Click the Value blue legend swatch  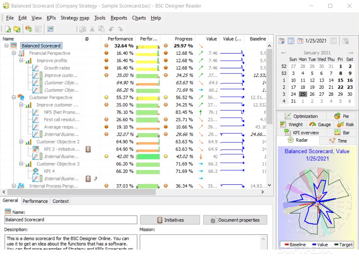314,244
